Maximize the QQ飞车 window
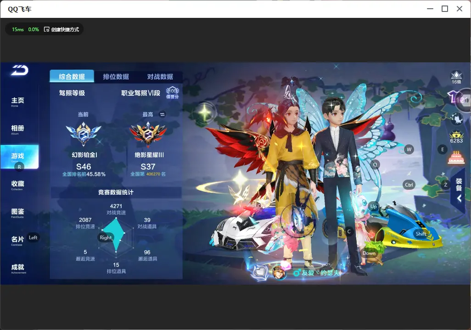Screen dimensions: 471x330 click(445, 9)
